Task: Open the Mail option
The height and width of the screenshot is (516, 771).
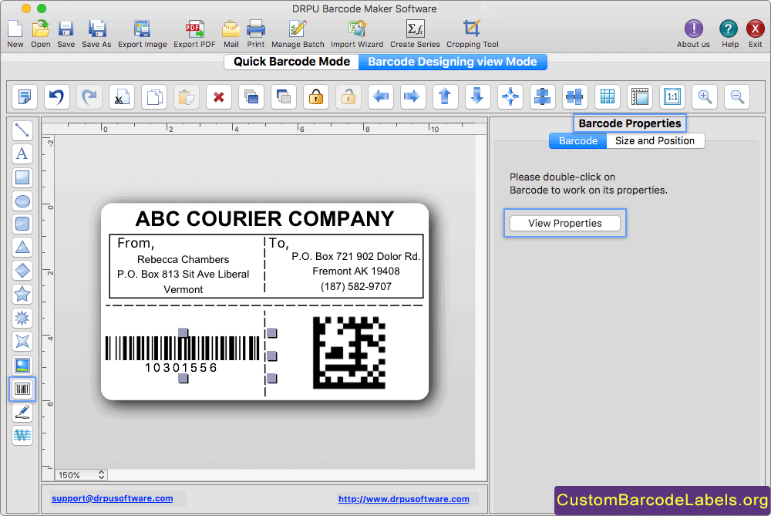Action: 231,33
